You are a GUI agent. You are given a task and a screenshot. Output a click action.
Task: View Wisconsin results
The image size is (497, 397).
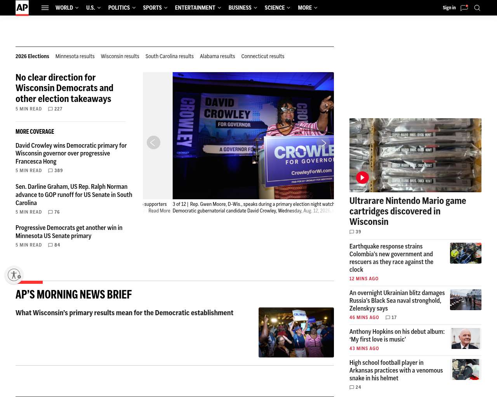(120, 56)
